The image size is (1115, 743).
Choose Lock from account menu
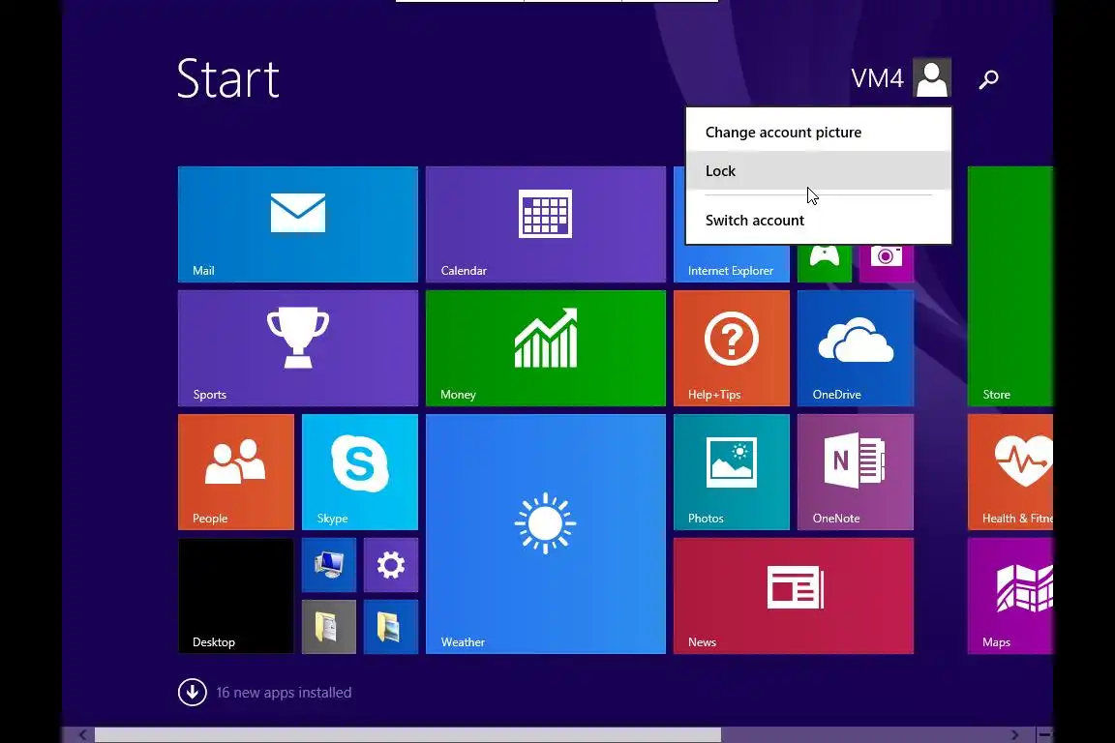pos(819,170)
